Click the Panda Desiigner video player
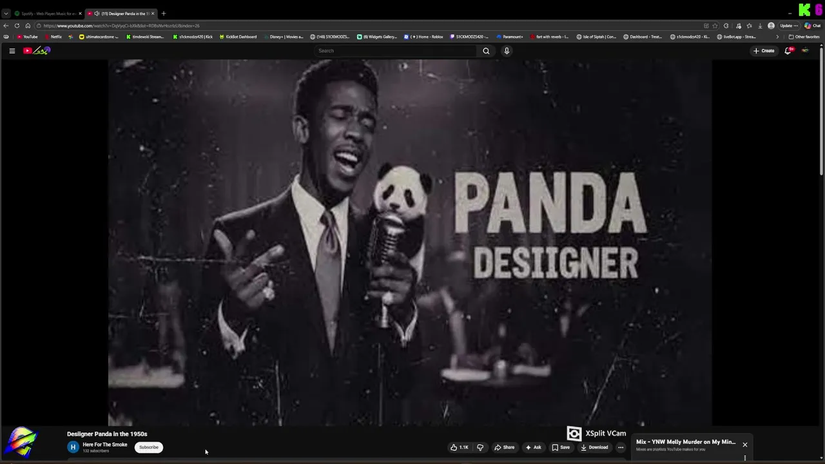The width and height of the screenshot is (825, 464). (410, 242)
